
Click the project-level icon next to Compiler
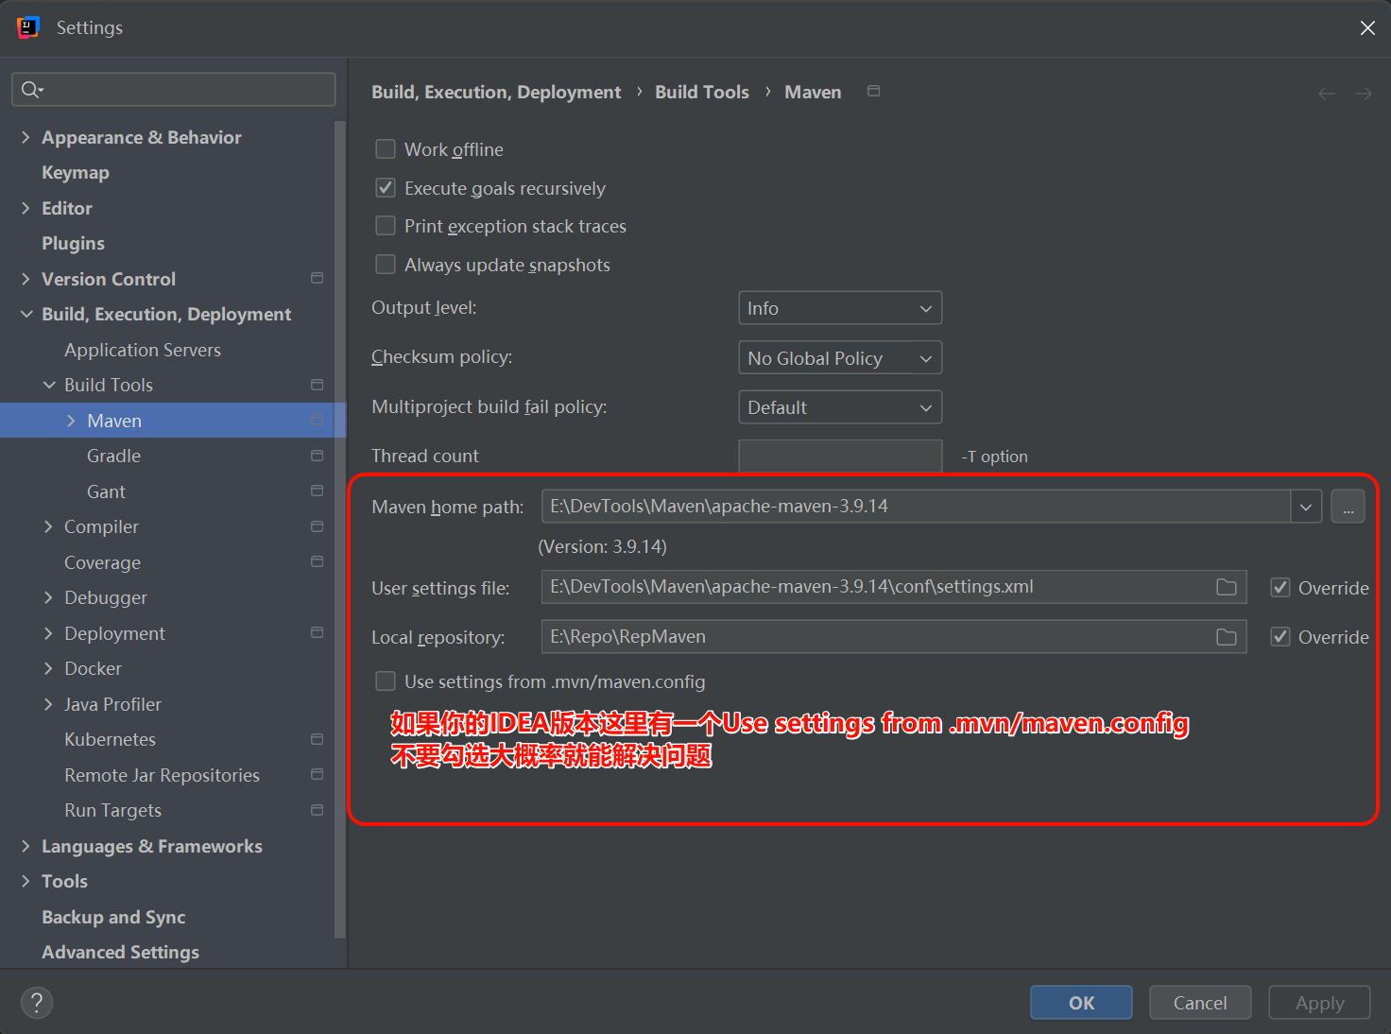pyautogui.click(x=318, y=526)
